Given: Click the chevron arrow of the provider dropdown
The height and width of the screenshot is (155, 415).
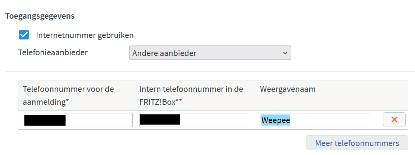Looking at the screenshot, I should click(x=285, y=53).
